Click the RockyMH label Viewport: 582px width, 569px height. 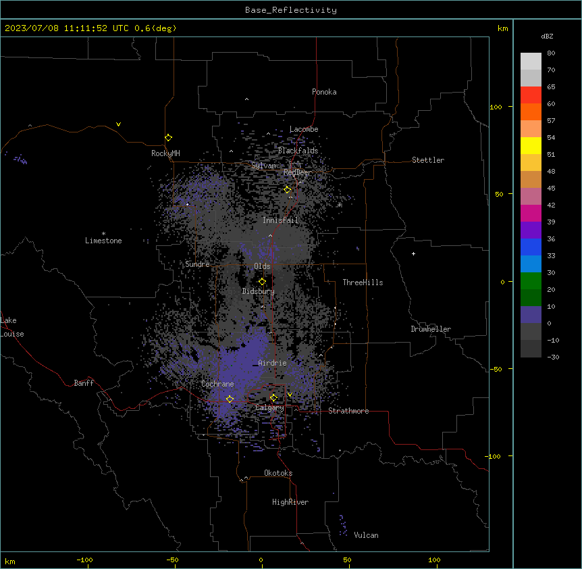point(165,153)
